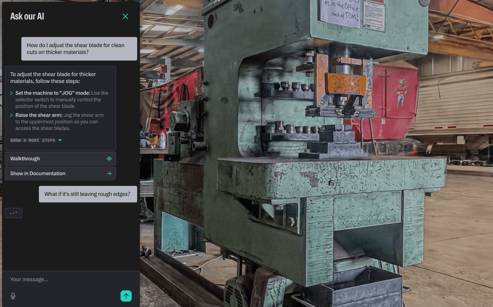Click the teal triangle after More Steps
The width and height of the screenshot is (493, 307).
[x=60, y=140]
